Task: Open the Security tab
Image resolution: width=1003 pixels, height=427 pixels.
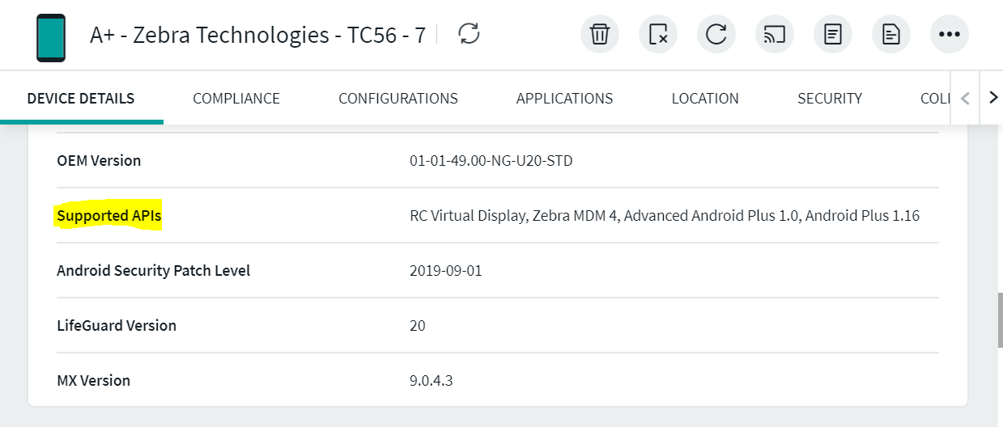Action: [x=830, y=99]
